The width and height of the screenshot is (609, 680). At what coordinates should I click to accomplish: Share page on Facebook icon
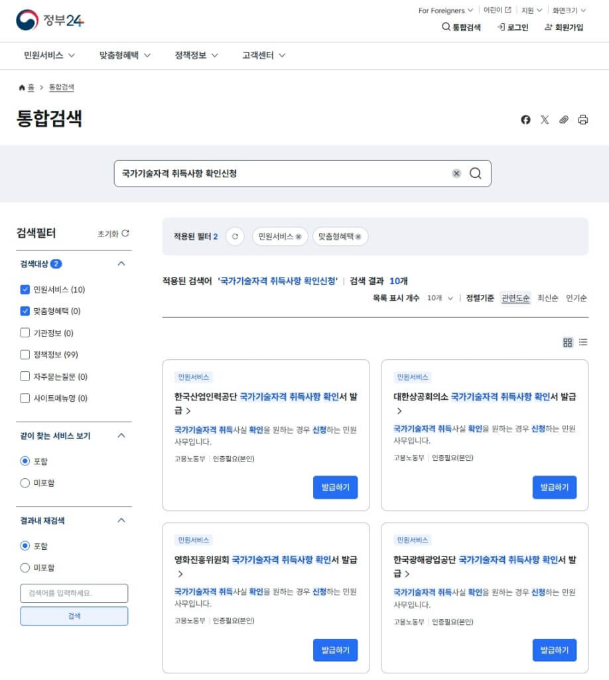coord(525,120)
